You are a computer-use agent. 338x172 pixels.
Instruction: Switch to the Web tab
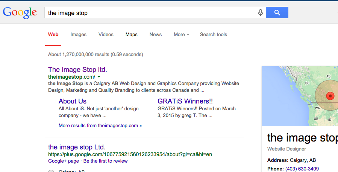tap(53, 35)
